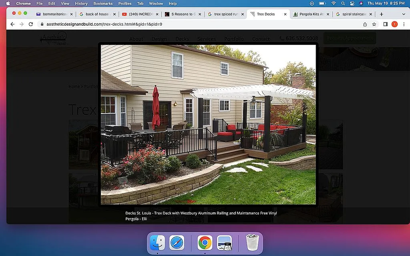Launch Safari from the Dock
This screenshot has width=410, height=256.
177,243
